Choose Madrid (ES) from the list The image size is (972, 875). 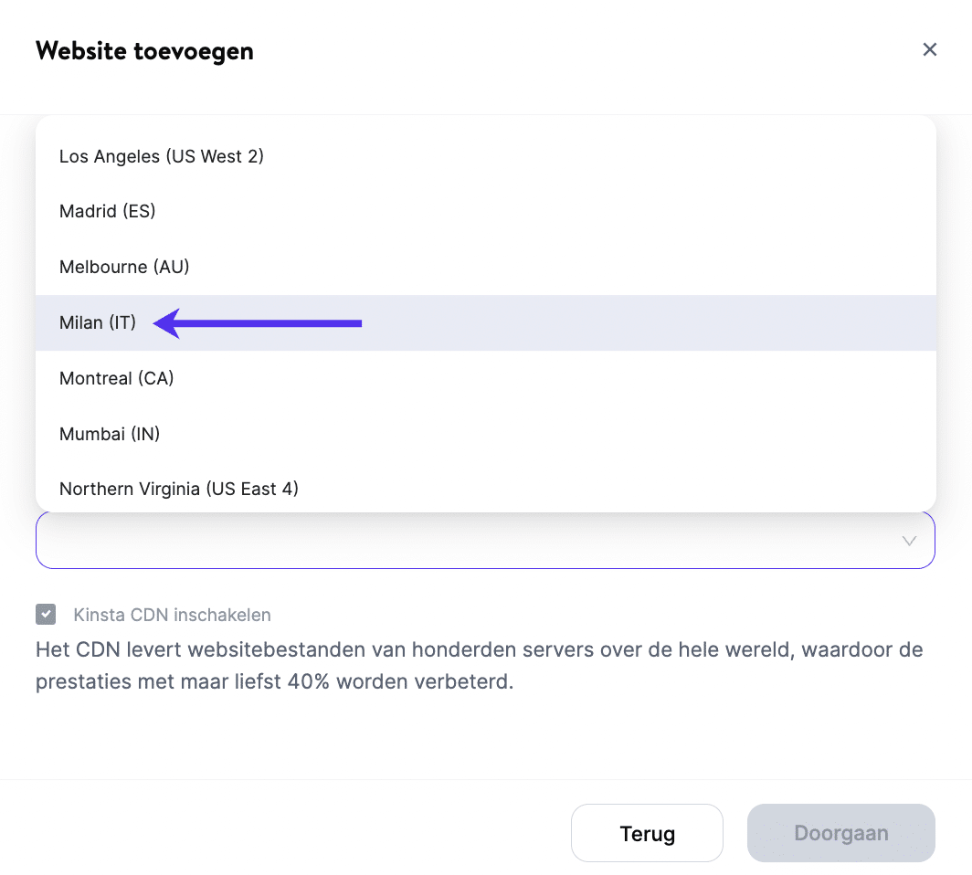click(108, 211)
